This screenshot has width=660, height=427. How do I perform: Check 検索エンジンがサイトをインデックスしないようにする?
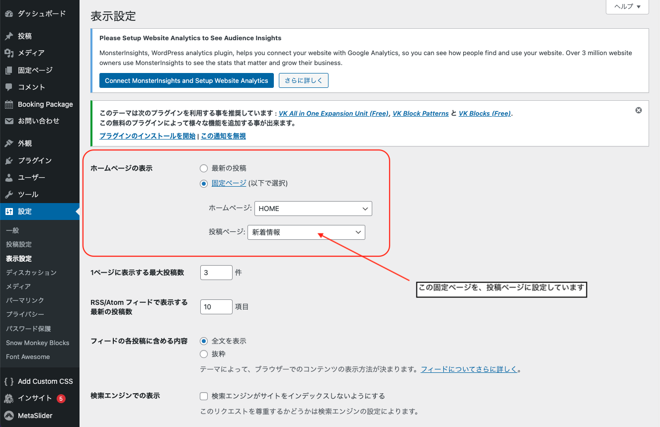[x=204, y=396]
